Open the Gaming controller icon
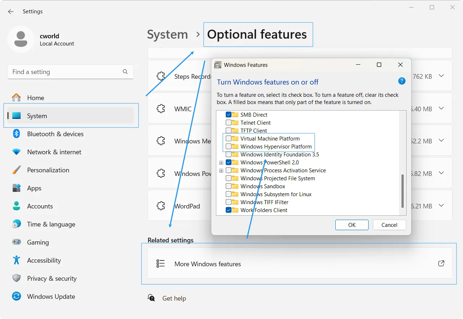The image size is (463, 319). tap(17, 242)
